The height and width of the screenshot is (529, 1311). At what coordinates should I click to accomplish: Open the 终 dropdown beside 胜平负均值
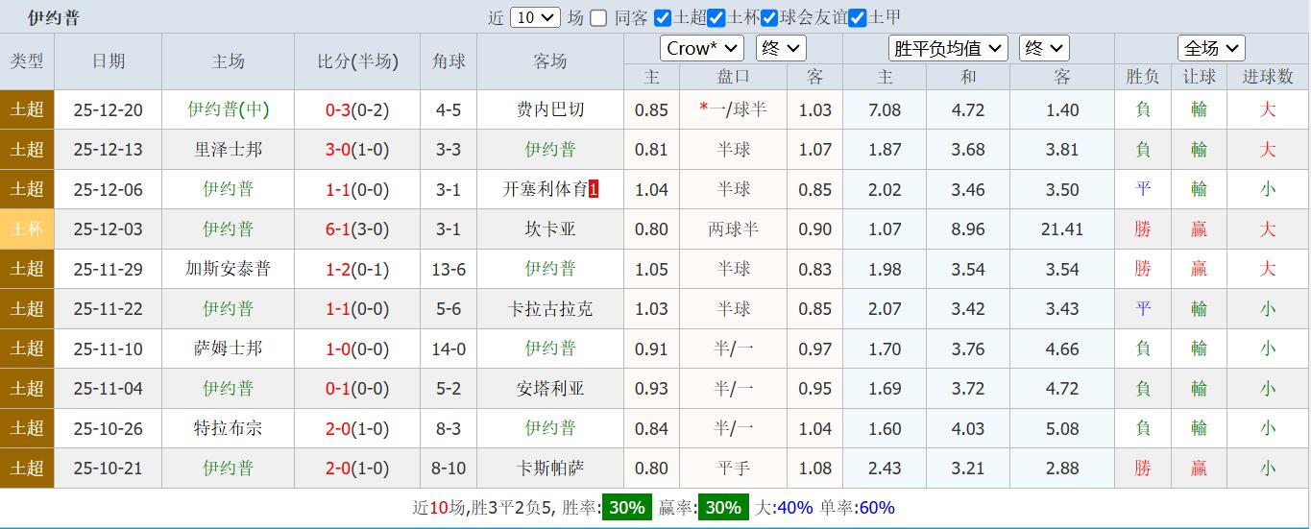(x=1044, y=48)
